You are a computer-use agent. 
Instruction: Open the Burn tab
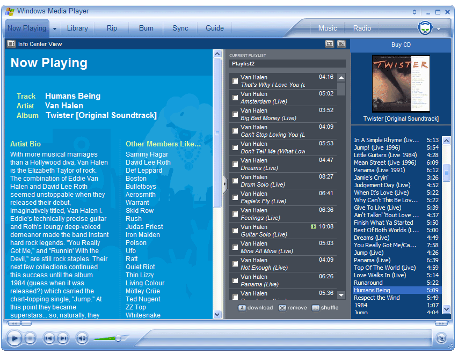pyautogui.click(x=146, y=28)
